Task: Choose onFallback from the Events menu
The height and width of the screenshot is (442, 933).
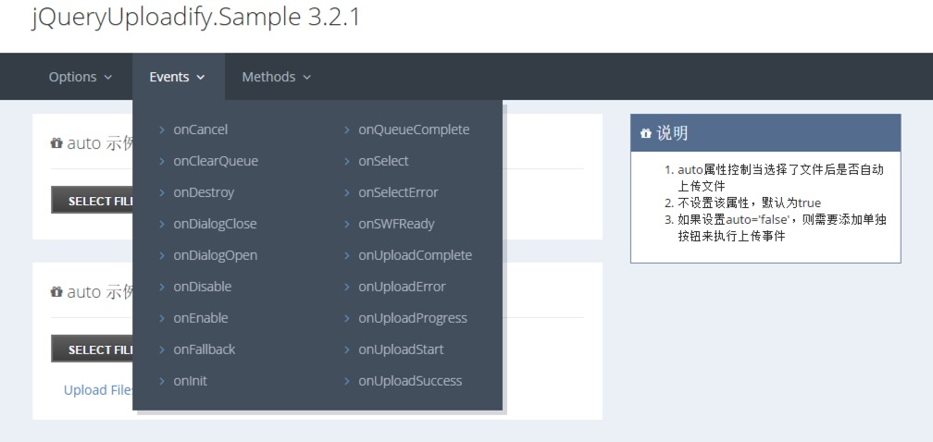Action: (x=204, y=350)
